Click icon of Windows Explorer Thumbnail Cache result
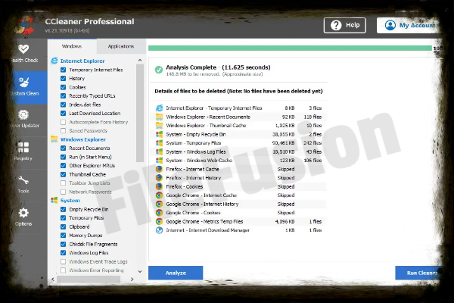This screenshot has width=454, height=303. (x=159, y=126)
